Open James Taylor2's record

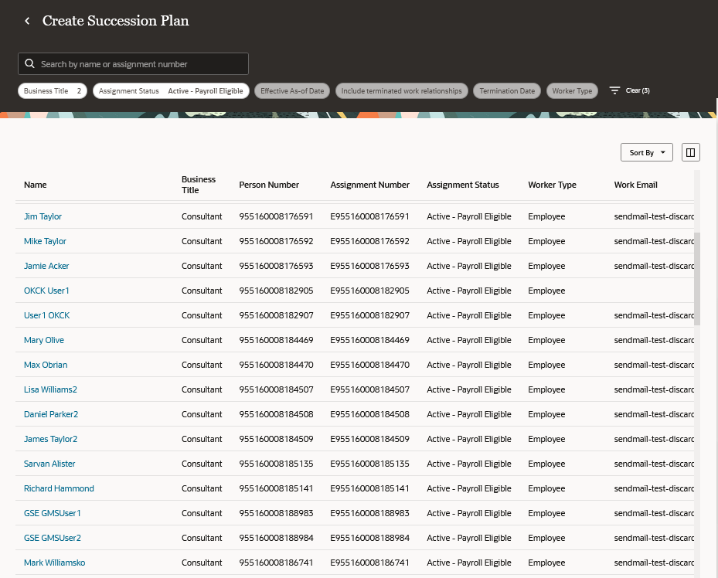[50, 439]
